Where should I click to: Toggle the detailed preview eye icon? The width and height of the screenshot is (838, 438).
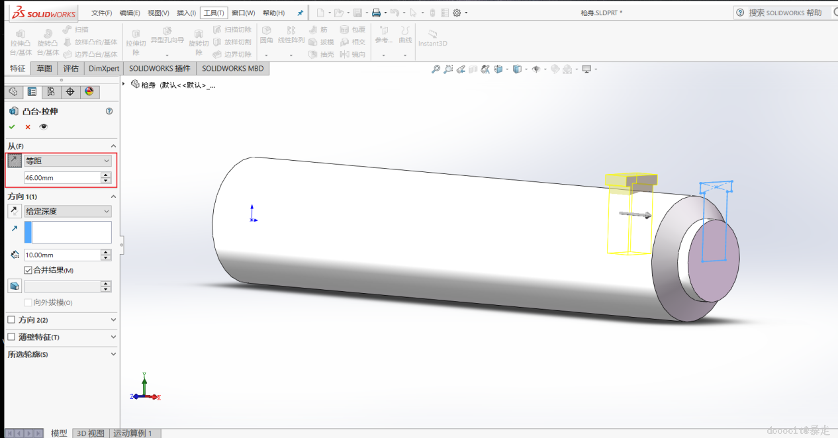pos(44,127)
